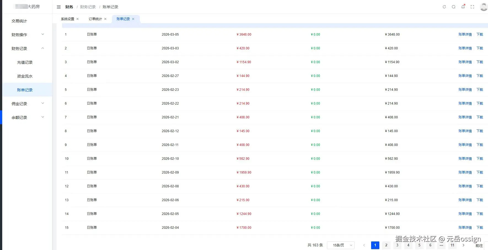488x250 pixels.
Task: Click the ¥3648.00 red amount cell
Action: click(x=244, y=34)
